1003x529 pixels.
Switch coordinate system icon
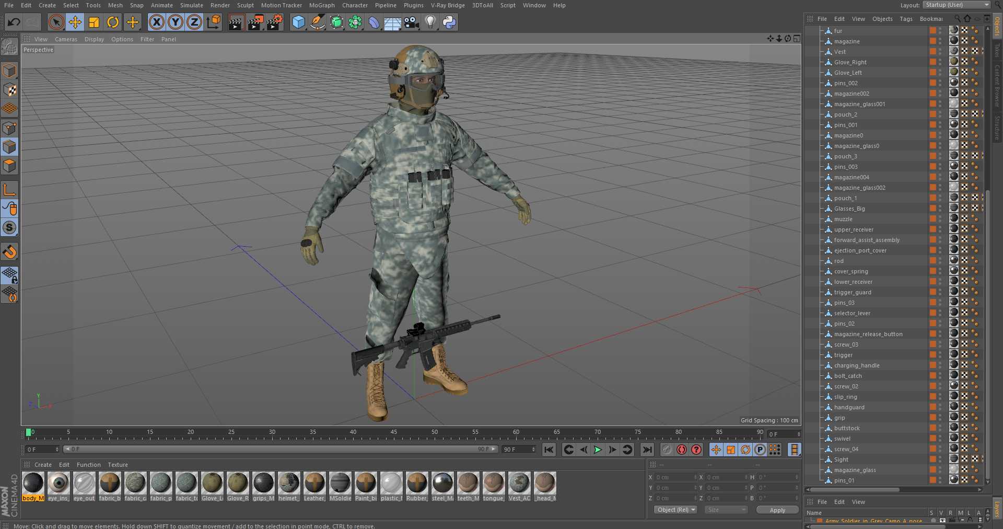[213, 22]
